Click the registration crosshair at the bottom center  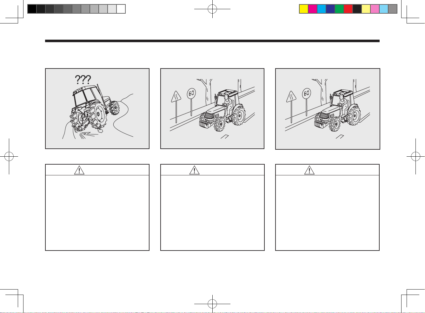212,304
